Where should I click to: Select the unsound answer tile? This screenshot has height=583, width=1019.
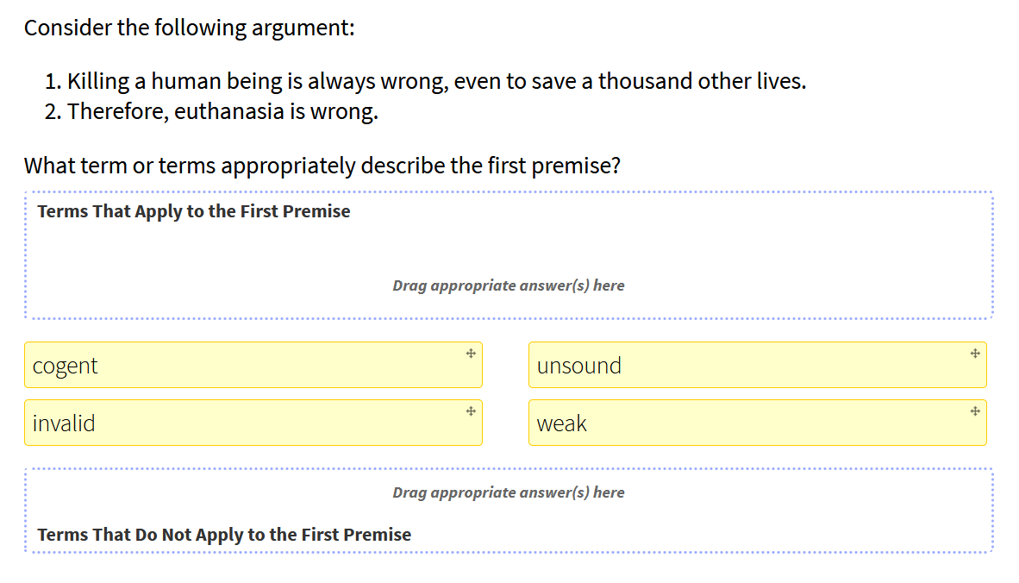pos(758,364)
